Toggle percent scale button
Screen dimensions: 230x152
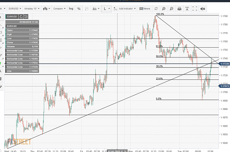79,9
